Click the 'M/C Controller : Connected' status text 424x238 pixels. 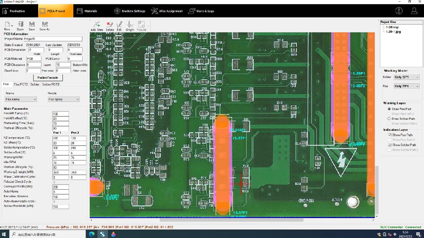[x=401, y=227]
